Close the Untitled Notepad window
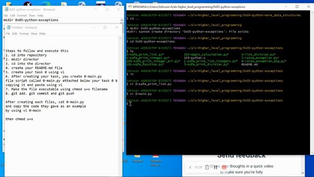The height and width of the screenshot is (177, 314). [116, 28]
